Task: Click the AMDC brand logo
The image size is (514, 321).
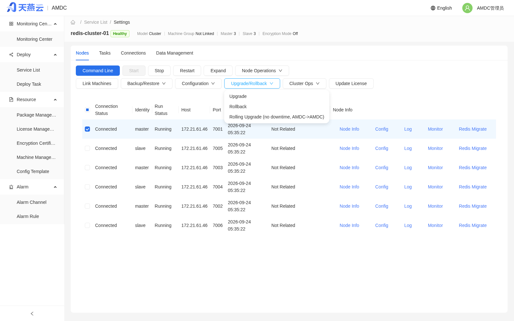Action: [25, 7]
